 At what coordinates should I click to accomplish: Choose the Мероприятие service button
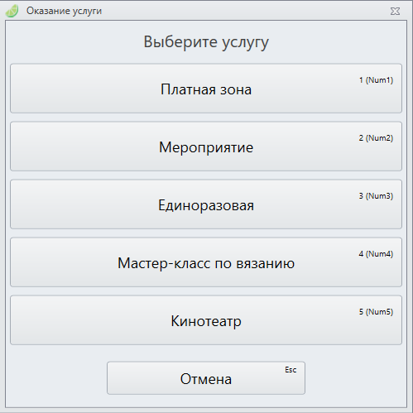click(206, 146)
